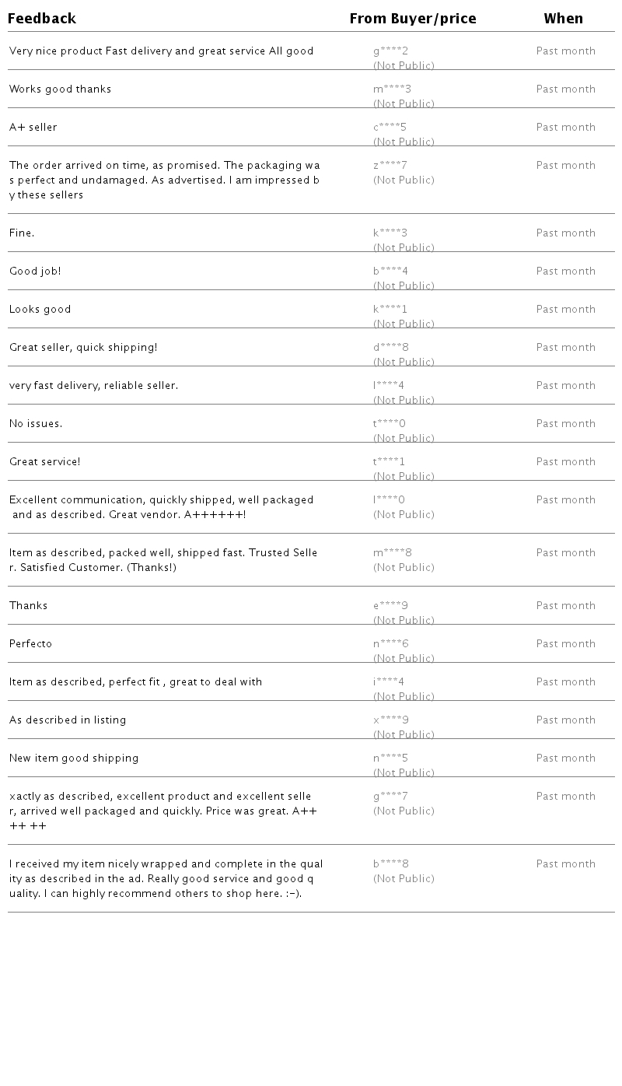Image resolution: width=622 pixels, height=1086 pixels.
Task: Click the "From Buyer/price" column header
Action: (413, 19)
